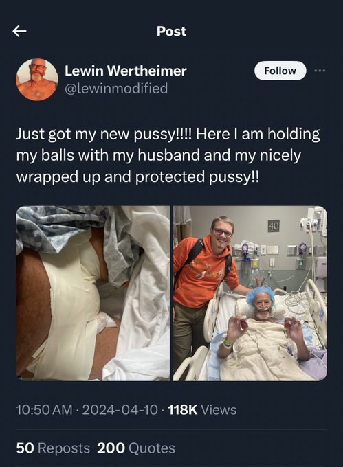Open the Quotes list label
Viewport: 343px width, 467px height.
coord(152,448)
